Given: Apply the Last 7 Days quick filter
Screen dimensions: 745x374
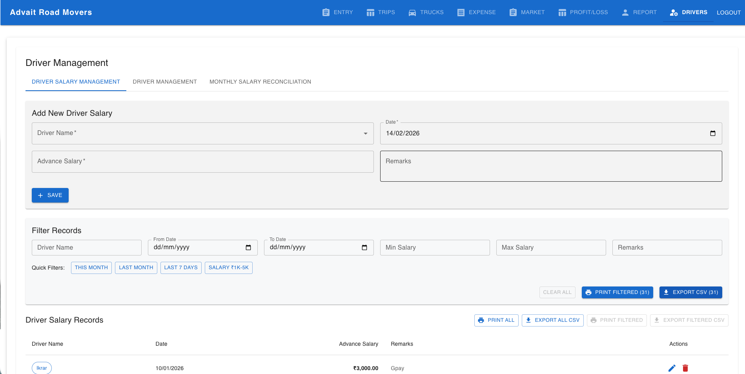Looking at the screenshot, I should 181,268.
